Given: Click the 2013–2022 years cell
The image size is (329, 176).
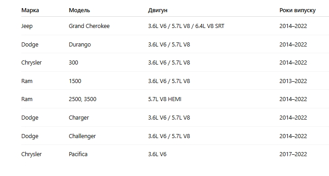Looking at the screenshot, I should point(293,81).
